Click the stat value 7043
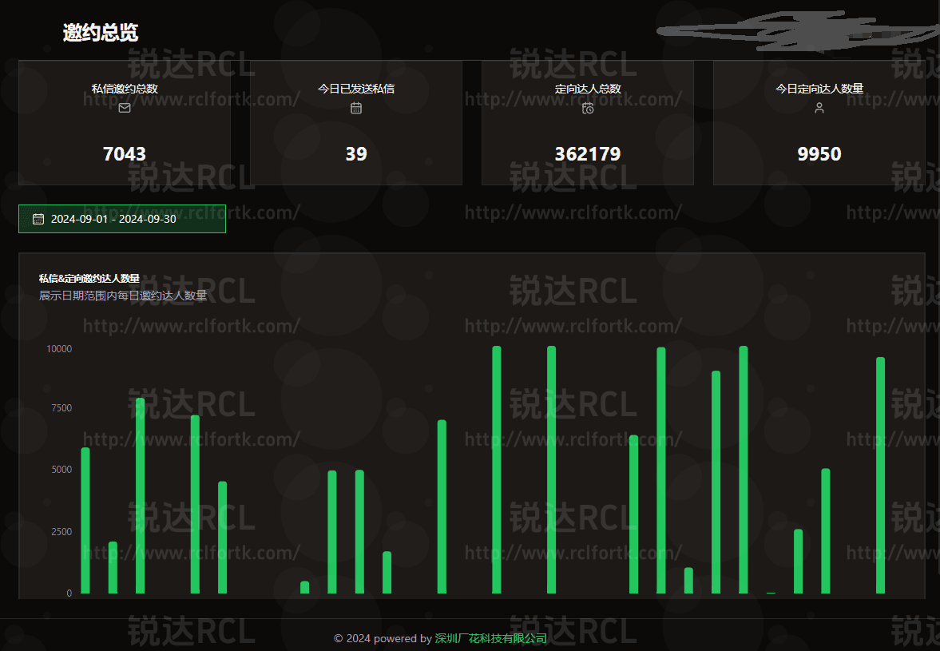 124,153
